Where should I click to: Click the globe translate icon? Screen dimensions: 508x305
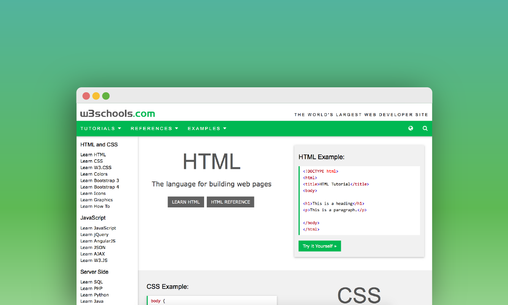click(411, 128)
